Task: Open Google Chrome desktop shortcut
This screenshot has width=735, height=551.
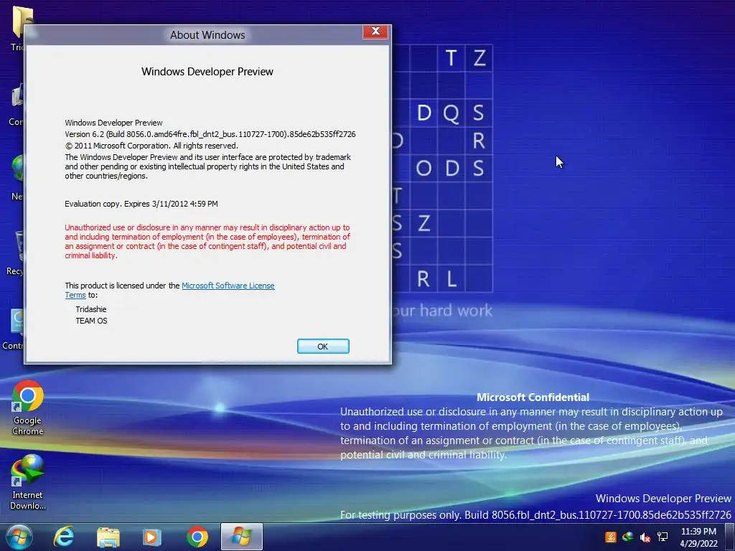Action: (28, 408)
